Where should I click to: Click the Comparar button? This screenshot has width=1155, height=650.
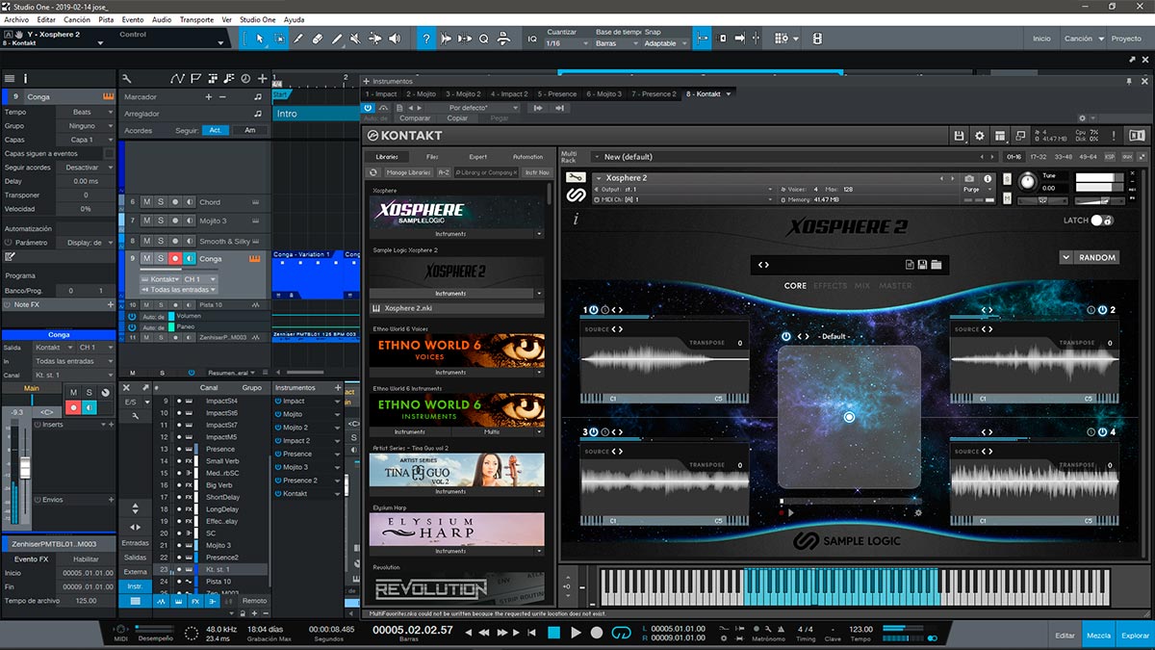tap(415, 118)
